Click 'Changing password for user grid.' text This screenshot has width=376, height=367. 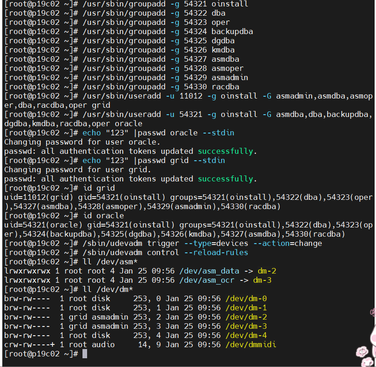coord(77,170)
